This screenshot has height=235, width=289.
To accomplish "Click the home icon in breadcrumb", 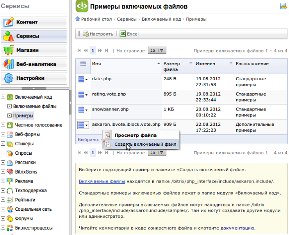I will (78, 19).
